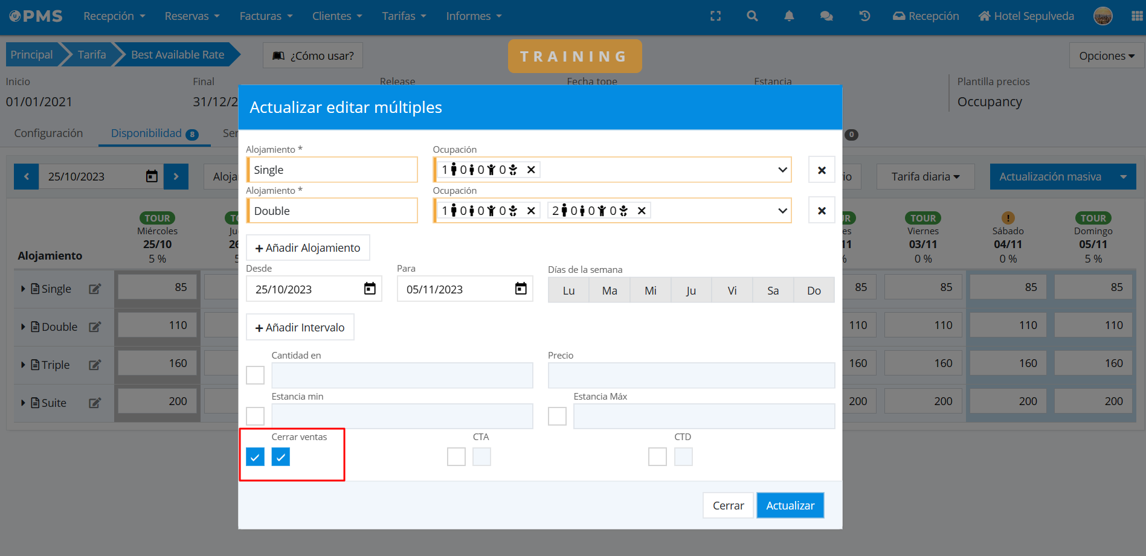
Task: Open the Desde date calendar picker
Action: [370, 289]
